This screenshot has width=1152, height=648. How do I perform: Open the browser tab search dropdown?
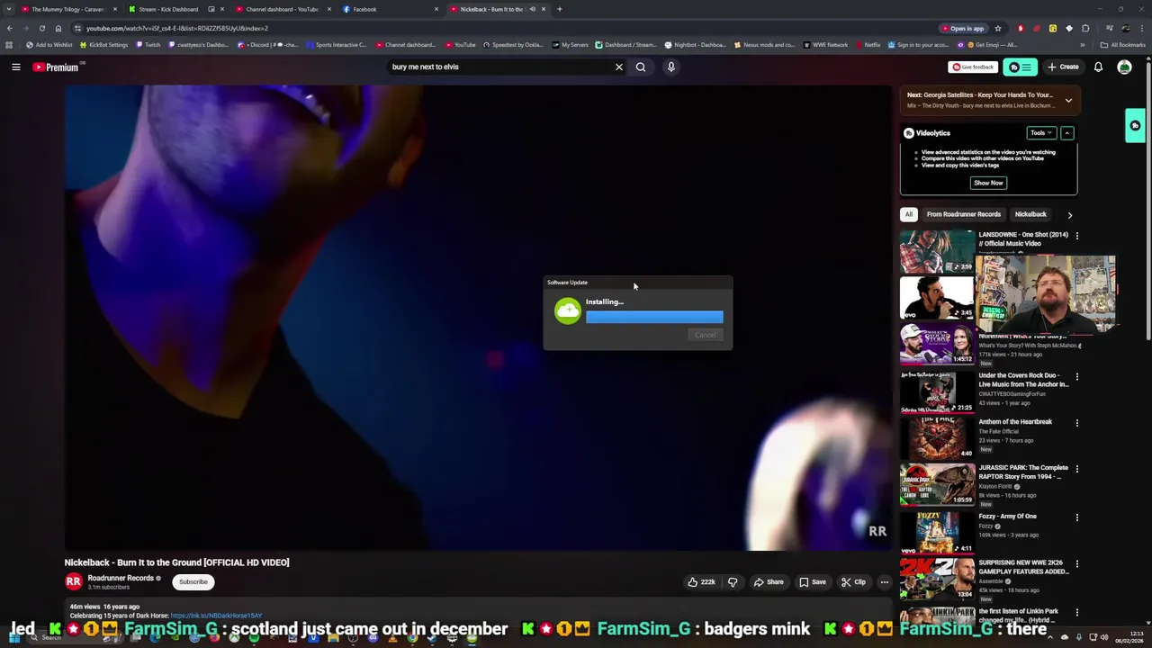pyautogui.click(x=10, y=9)
